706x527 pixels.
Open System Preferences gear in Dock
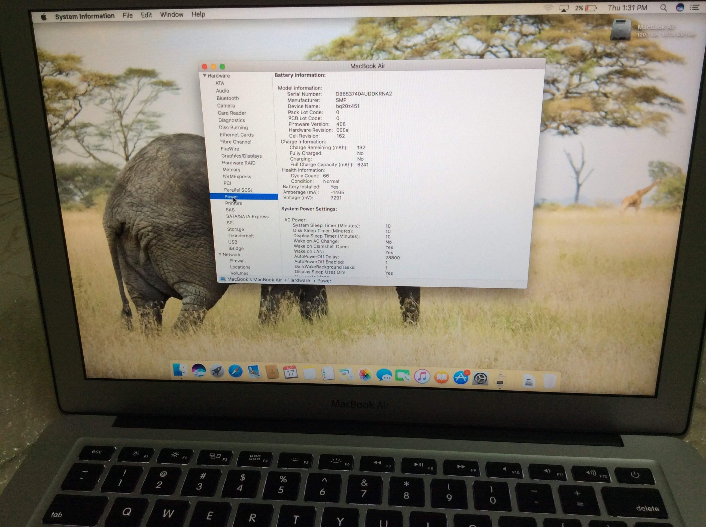[x=480, y=379]
